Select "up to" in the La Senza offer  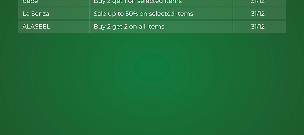coord(116,14)
